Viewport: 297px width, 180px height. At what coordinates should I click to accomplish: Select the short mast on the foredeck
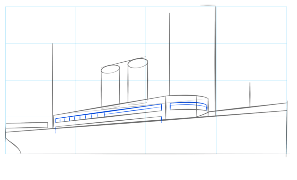[250, 94]
